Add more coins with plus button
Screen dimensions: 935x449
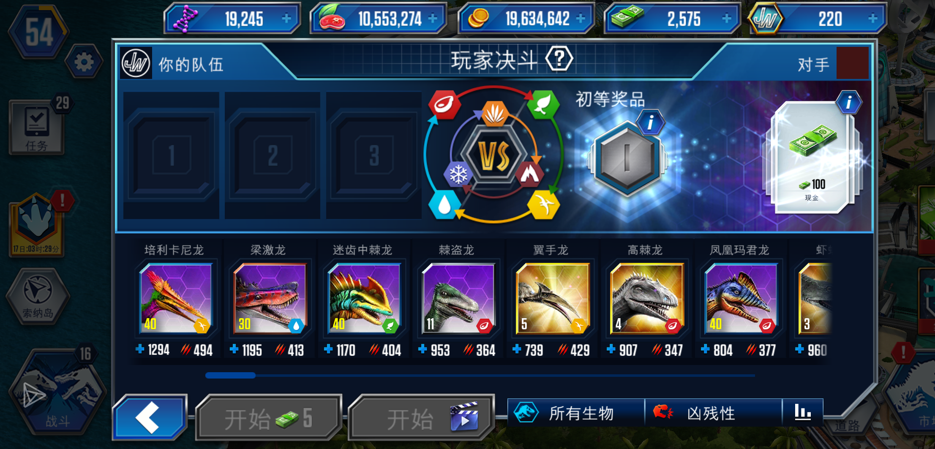point(581,19)
